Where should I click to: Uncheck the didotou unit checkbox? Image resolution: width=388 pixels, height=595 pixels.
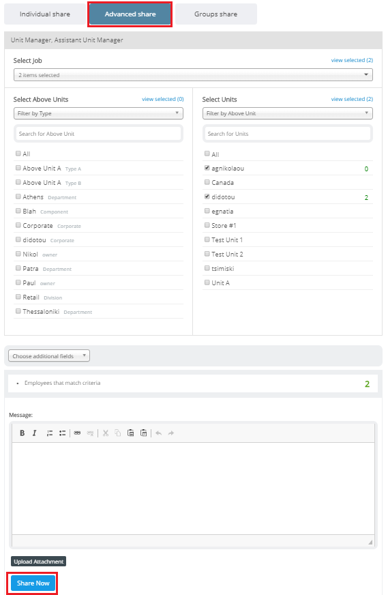point(207,197)
